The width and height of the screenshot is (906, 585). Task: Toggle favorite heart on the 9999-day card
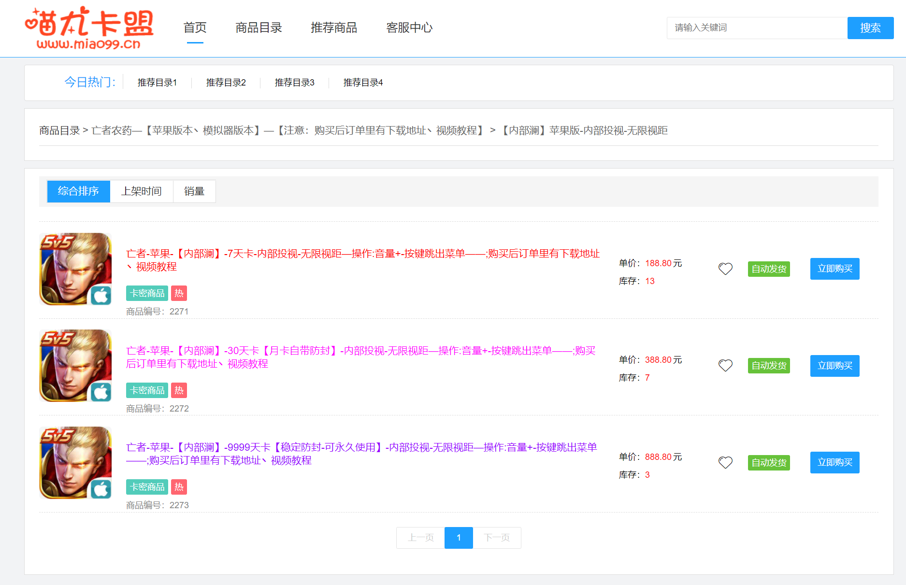click(725, 462)
